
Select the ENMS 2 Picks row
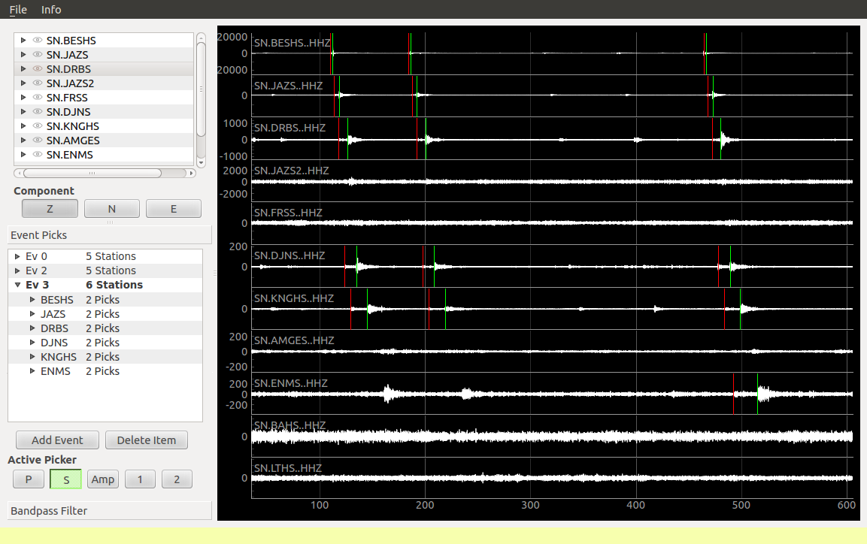(105, 371)
